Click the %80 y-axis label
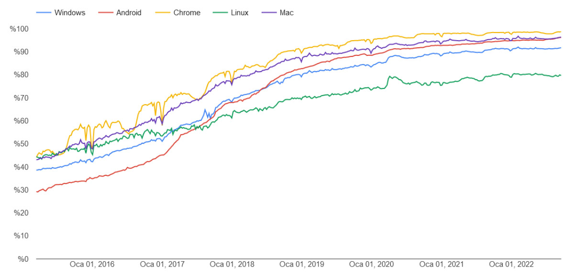The width and height of the screenshot is (574, 279). pos(21,75)
